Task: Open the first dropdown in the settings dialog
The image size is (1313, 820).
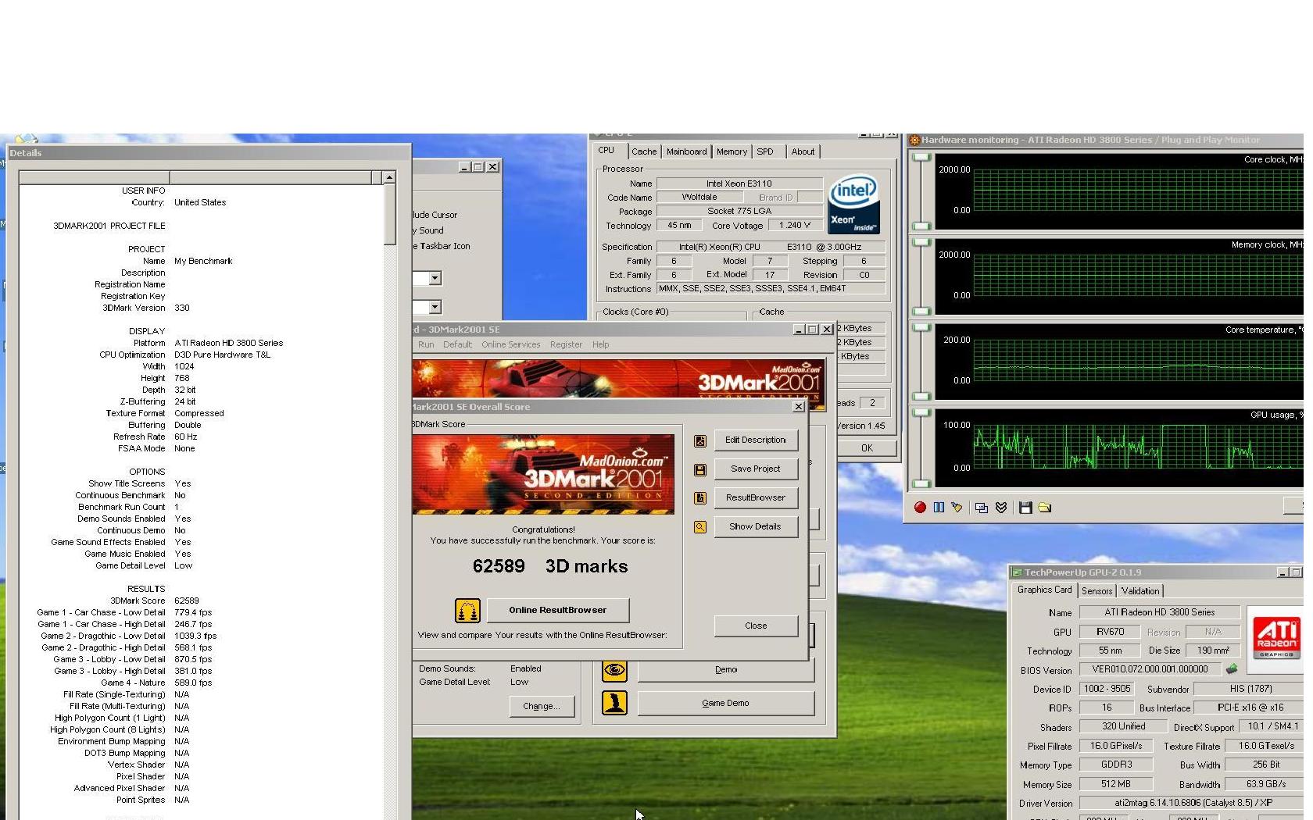Action: click(435, 278)
